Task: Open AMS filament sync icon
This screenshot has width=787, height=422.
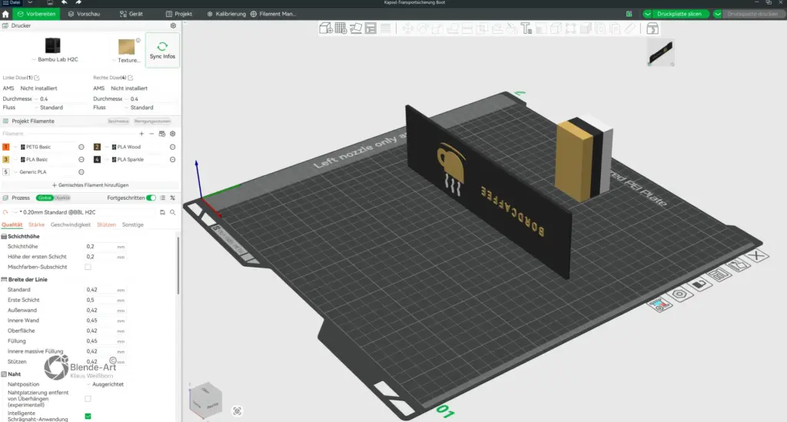Action: point(162,134)
